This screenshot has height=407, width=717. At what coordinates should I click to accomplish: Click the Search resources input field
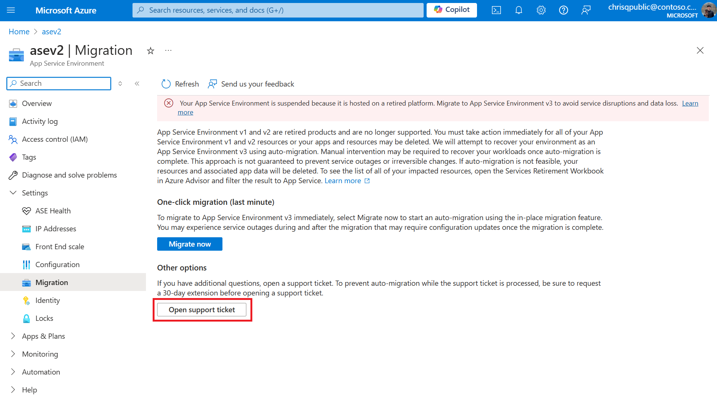278,10
